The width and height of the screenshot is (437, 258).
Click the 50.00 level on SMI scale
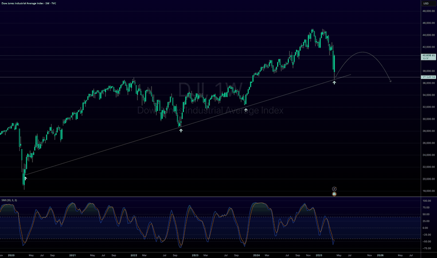click(426, 214)
